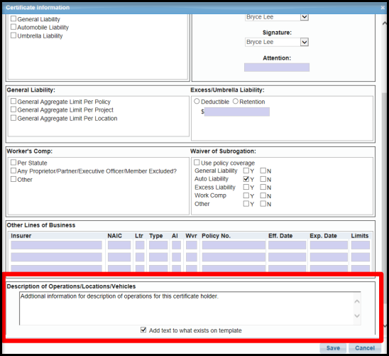Select the Deductible radio button
Screen dimensions: 389x356
[x=197, y=102]
